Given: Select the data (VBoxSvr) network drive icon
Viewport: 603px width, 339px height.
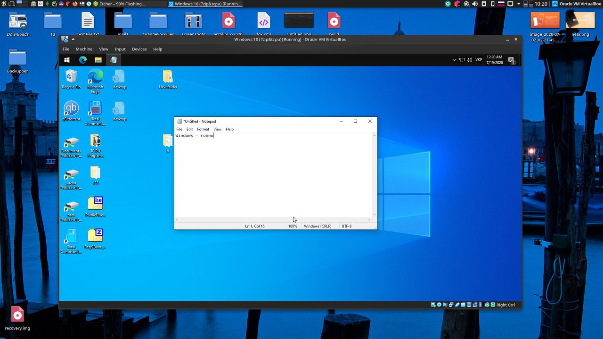Looking at the screenshot, I should pos(71,211).
